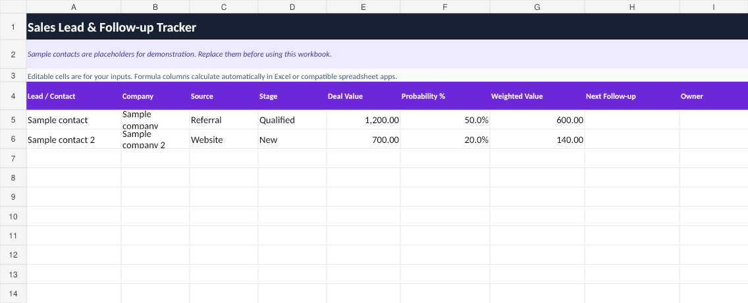
Task: Click the select-all corner box
Action: click(13, 7)
